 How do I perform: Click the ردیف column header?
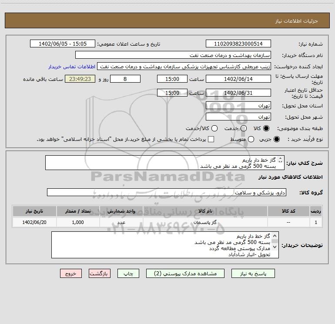click(x=316, y=211)
